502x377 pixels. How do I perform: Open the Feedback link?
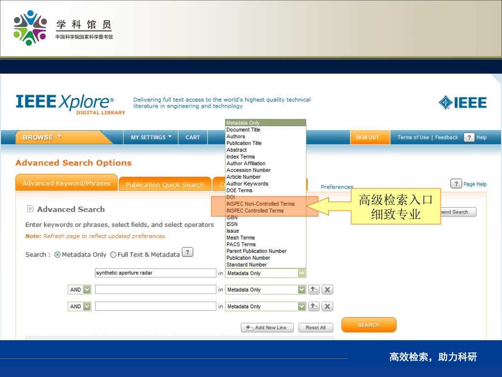[446, 137]
